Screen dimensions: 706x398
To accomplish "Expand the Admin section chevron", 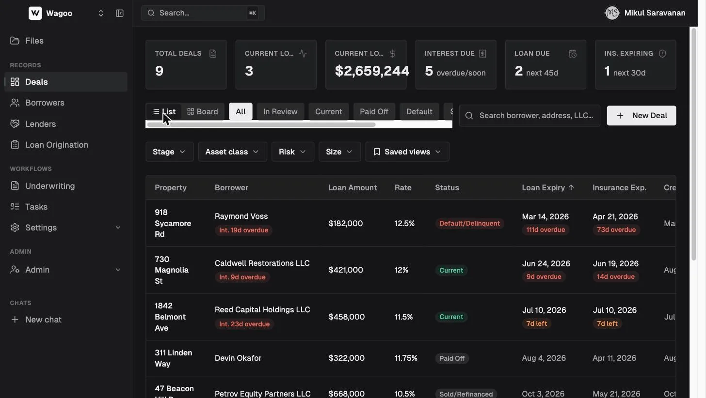I will (x=118, y=270).
